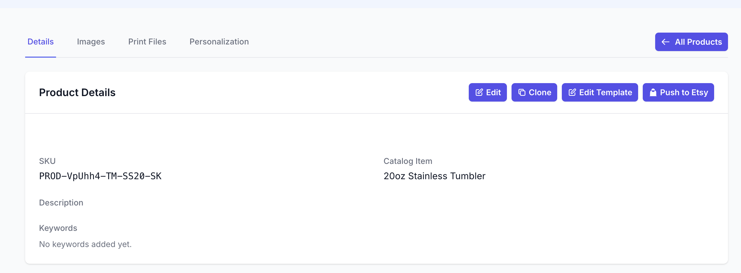
Task: Click the Product Details heading
Action: point(77,93)
